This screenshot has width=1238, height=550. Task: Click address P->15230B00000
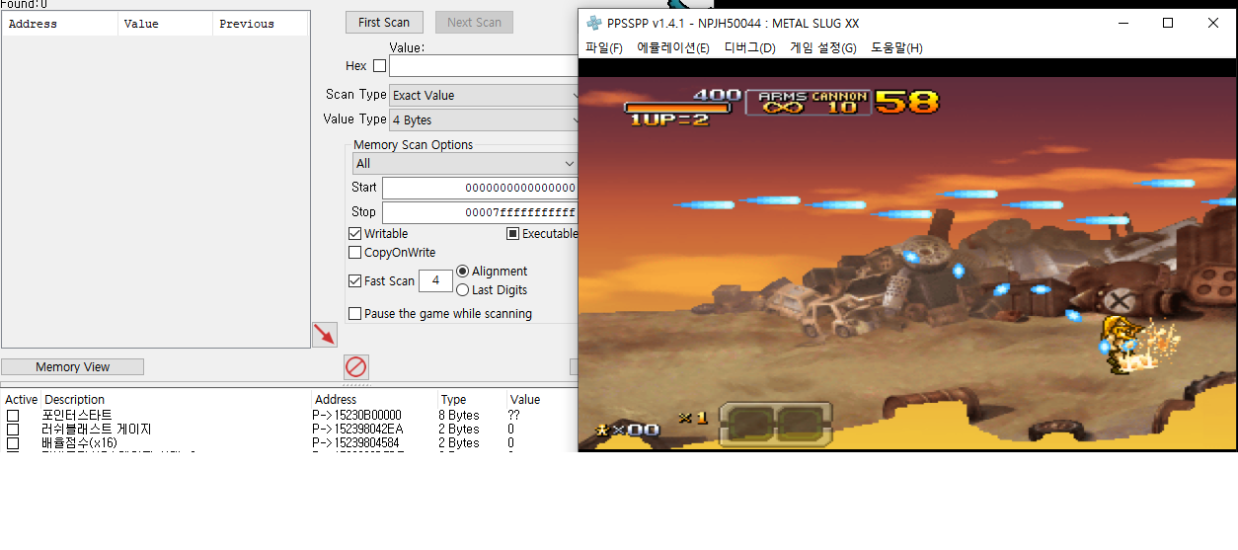(x=356, y=416)
